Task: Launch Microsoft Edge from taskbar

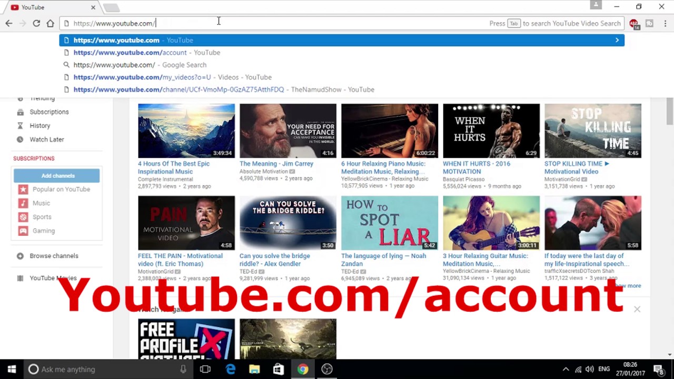Action: pyautogui.click(x=230, y=369)
